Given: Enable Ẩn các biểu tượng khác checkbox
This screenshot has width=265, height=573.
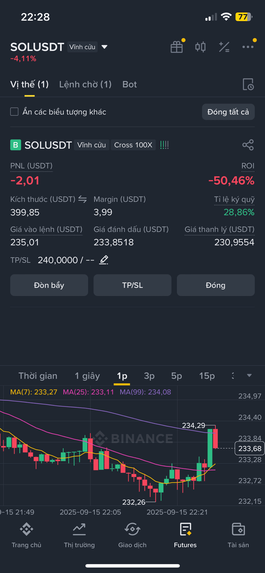Looking at the screenshot, I should click(14, 112).
